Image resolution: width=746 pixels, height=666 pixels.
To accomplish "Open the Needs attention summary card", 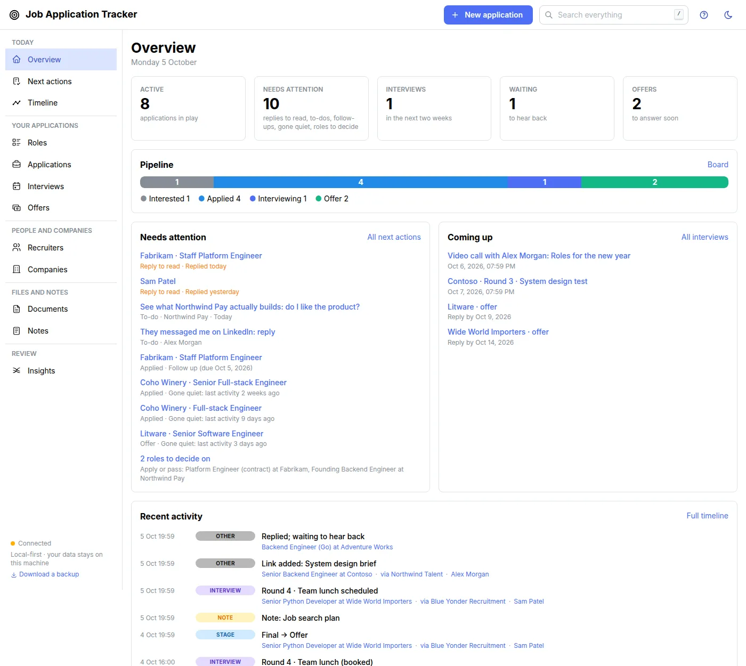I will [x=311, y=109].
